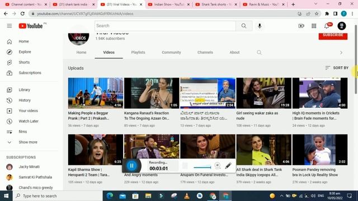The image size is (358, 201).
Task: Open Your videos in sidebar
Action: (x=29, y=111)
